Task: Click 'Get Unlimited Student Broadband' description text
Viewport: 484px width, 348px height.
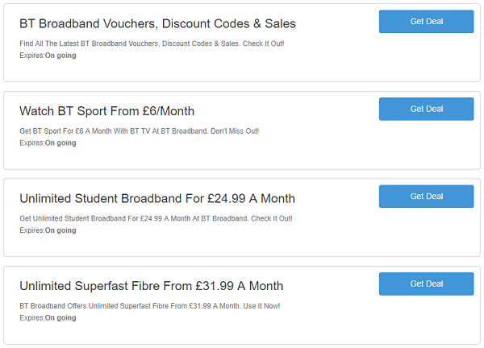Action: click(156, 218)
